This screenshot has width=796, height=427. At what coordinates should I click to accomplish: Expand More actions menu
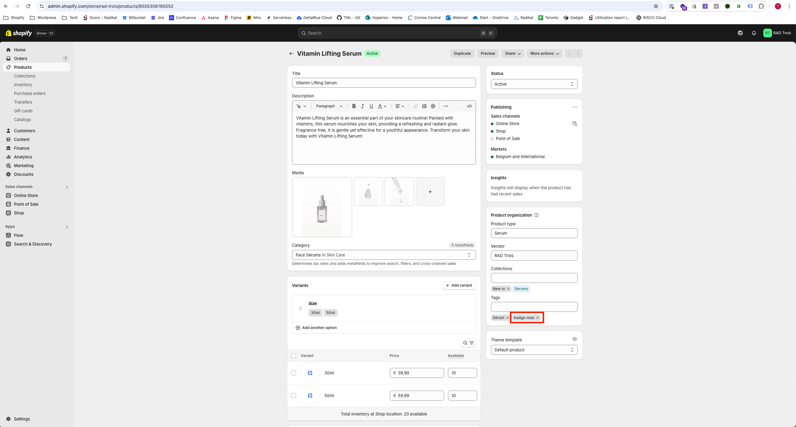click(544, 54)
